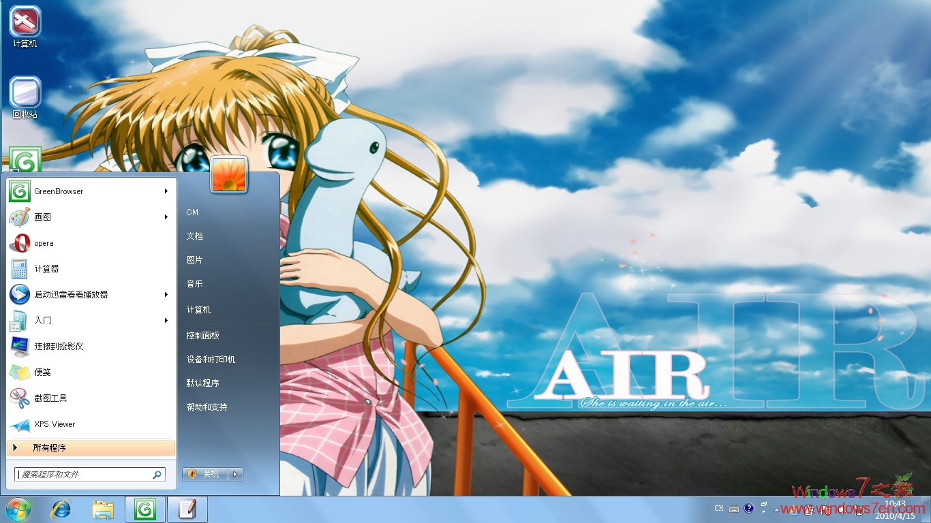Open Devices and Printers (设备和打印机)
The width and height of the screenshot is (931, 523).
[228, 360]
